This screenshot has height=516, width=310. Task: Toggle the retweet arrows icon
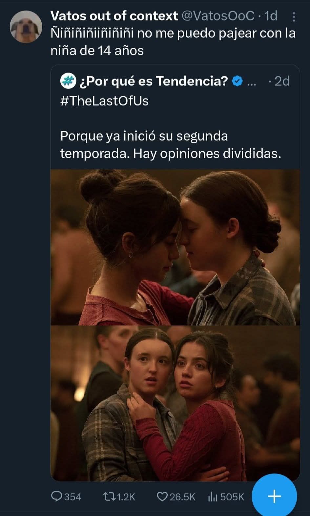[x=109, y=496]
